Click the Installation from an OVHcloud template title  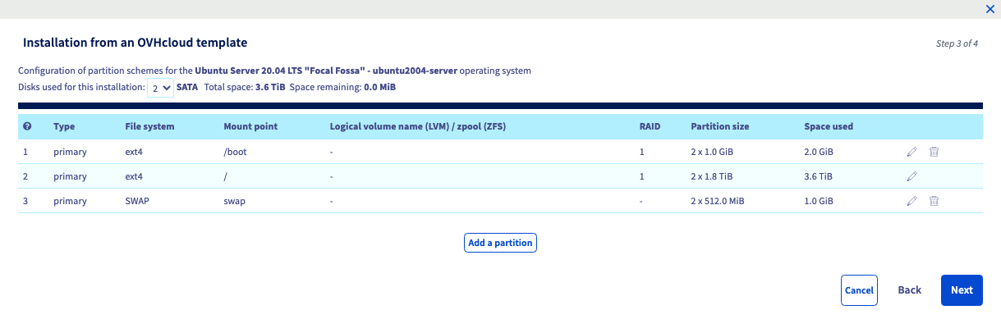(135, 42)
